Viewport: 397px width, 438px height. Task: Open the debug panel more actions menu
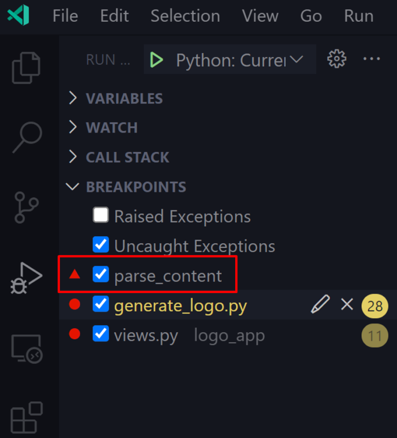click(372, 60)
